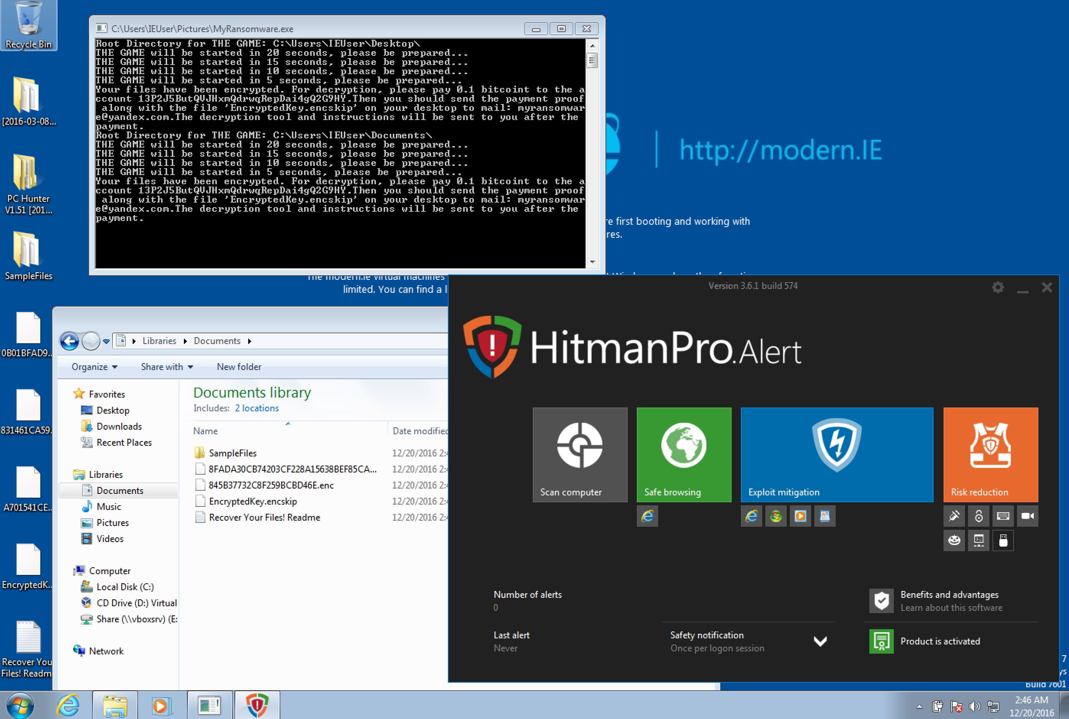Click the syringe process protection icon
The width and height of the screenshot is (1069, 719).
click(x=954, y=516)
